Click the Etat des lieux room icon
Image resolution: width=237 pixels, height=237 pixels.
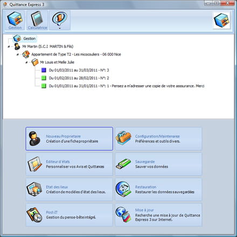[x=34, y=189]
